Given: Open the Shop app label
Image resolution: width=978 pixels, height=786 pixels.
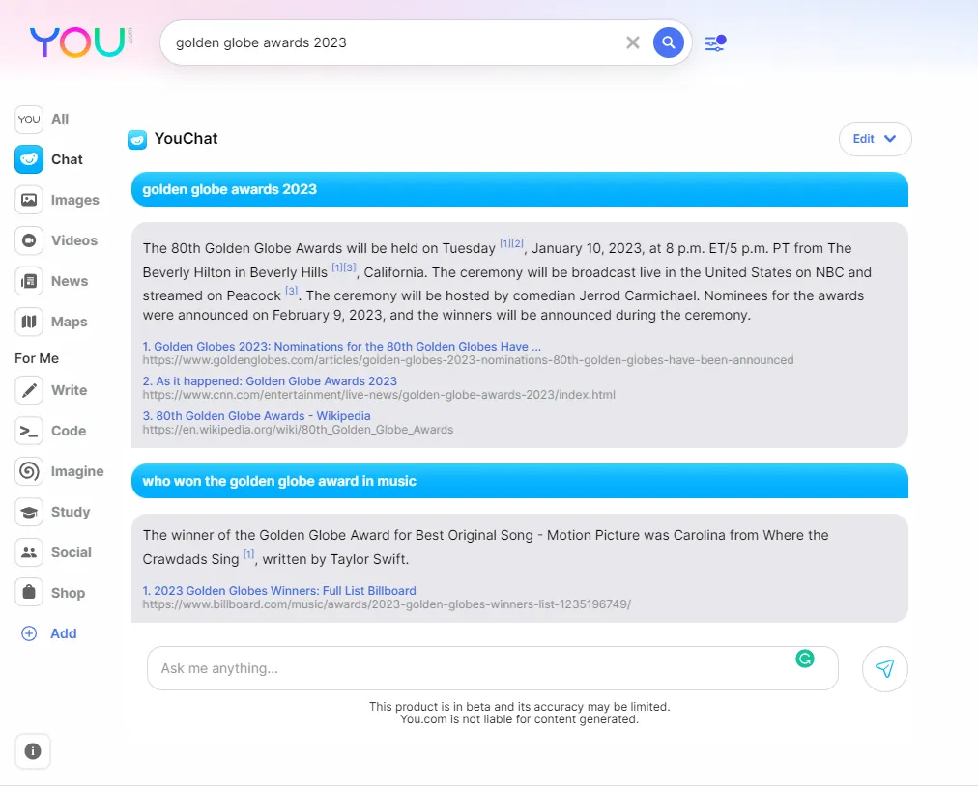Looking at the screenshot, I should [x=68, y=593].
